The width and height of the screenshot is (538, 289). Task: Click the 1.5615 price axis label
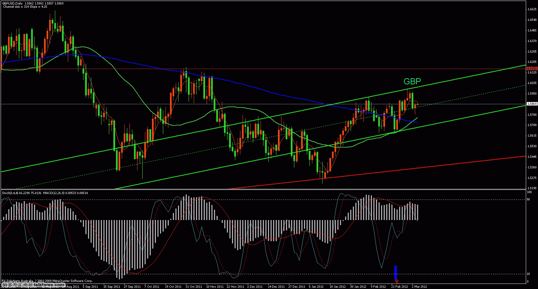point(532,136)
